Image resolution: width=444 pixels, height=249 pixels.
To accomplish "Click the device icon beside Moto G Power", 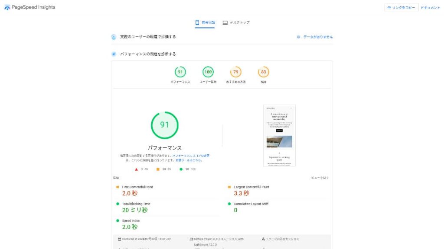I will click(x=191, y=239).
